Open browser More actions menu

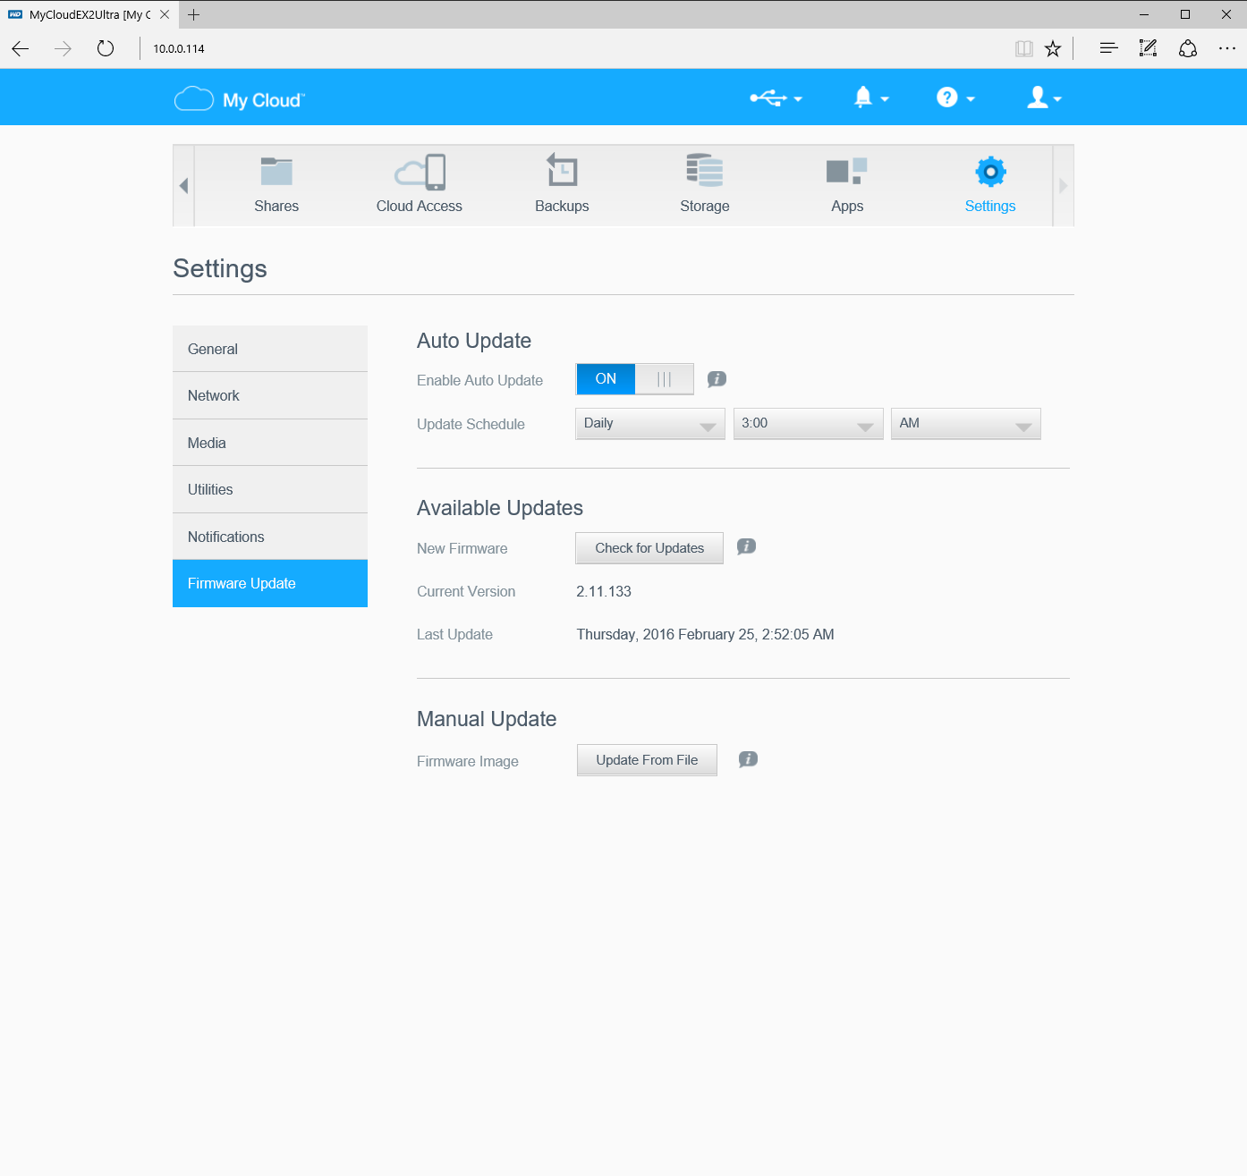coord(1227,48)
